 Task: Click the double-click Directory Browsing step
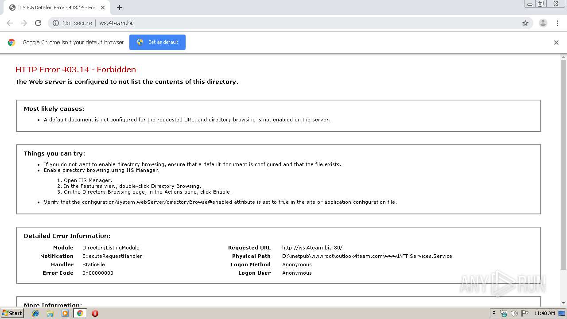pos(132,186)
